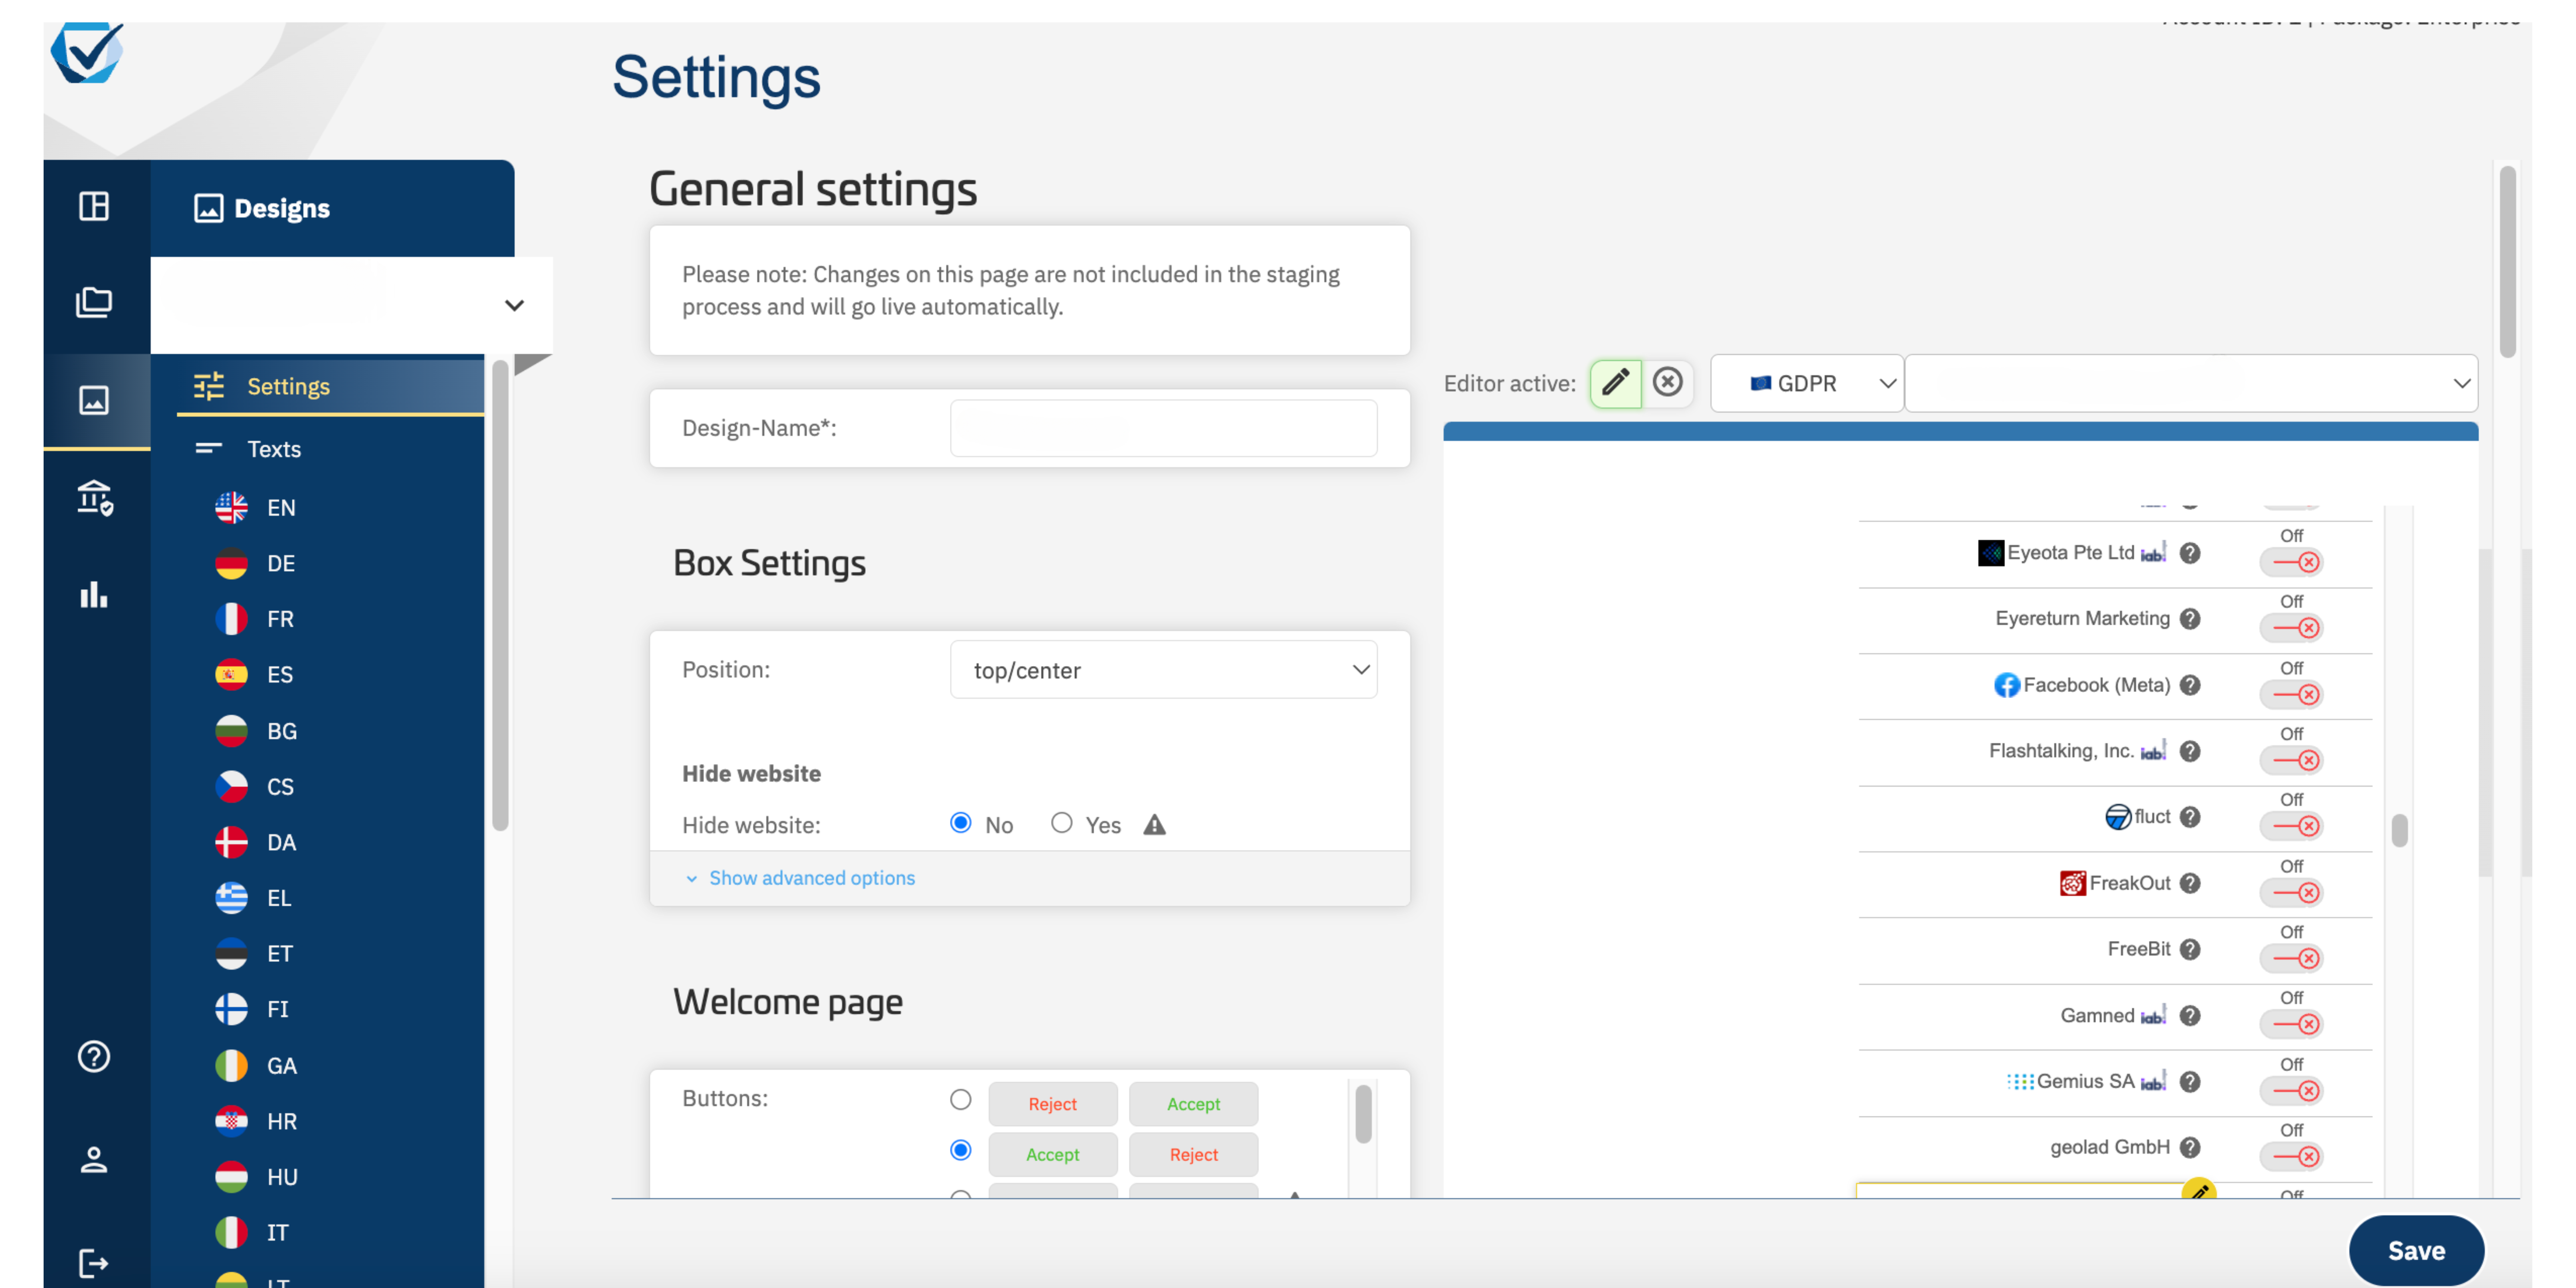Viewport: 2576px width, 1288px height.
Task: Open the projects folder icon in sidebar
Action: click(94, 301)
